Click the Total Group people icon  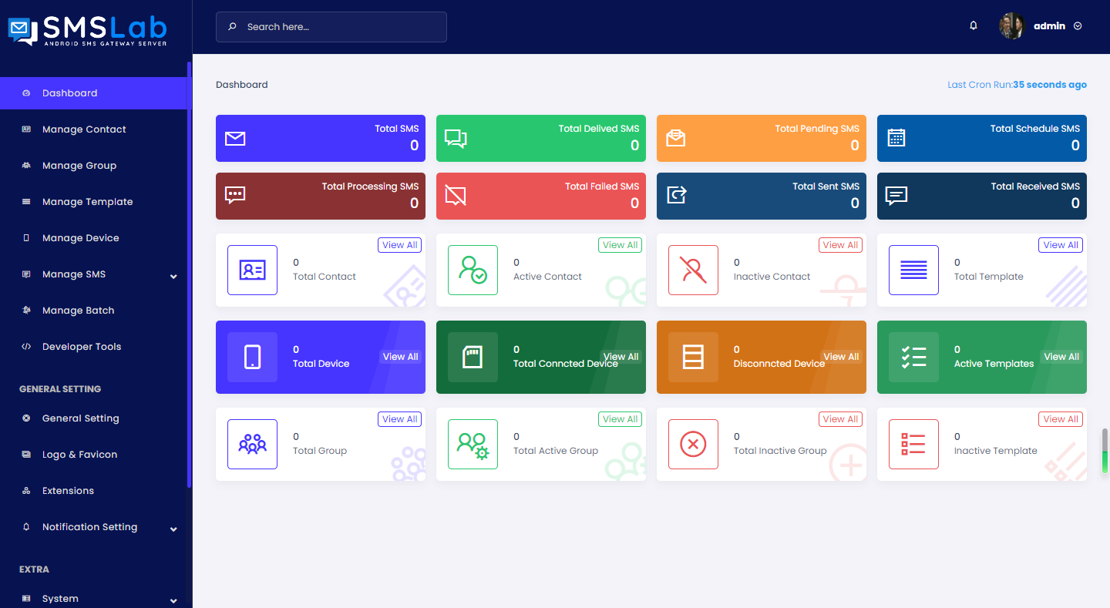(252, 444)
